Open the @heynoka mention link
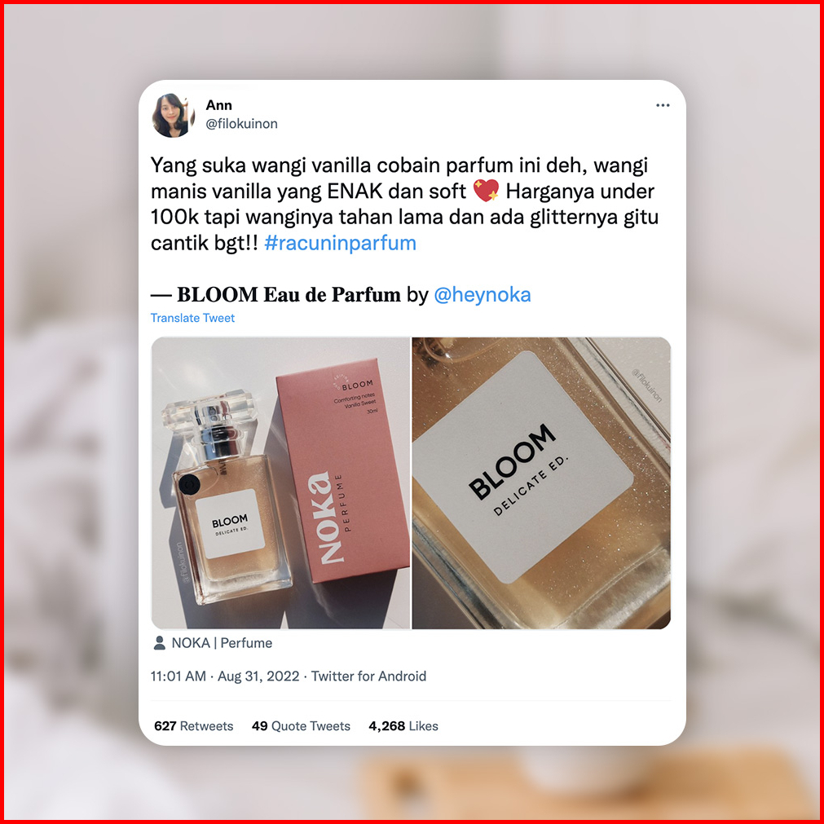The width and height of the screenshot is (824, 824). tap(482, 295)
